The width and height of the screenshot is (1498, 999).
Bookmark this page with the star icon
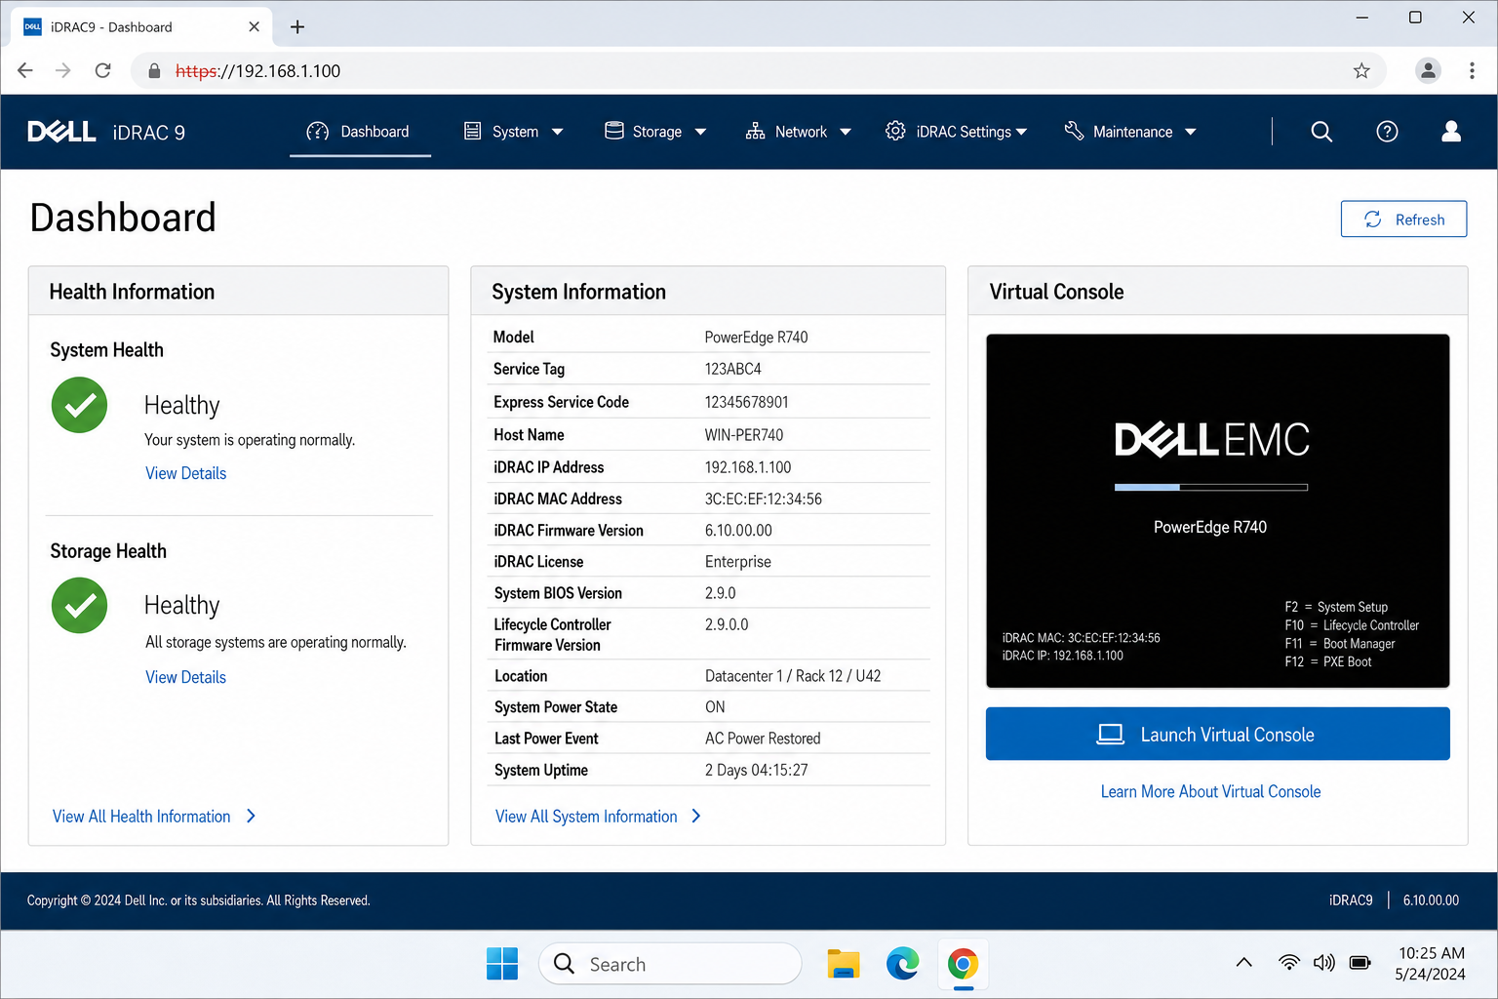point(1361,70)
